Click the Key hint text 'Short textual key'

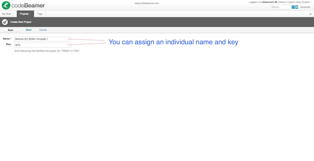pos(47,51)
